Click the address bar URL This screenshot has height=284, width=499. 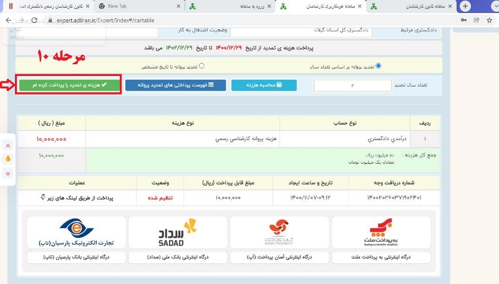tap(105, 21)
